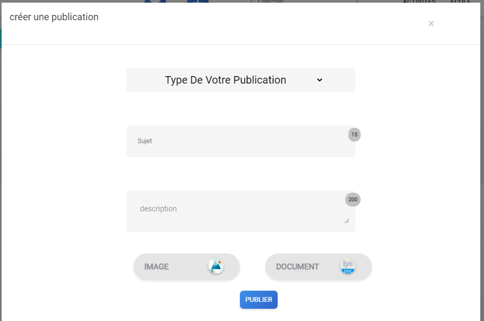484x321 pixels.
Task: Click the description box resize handle
Action: point(347,221)
